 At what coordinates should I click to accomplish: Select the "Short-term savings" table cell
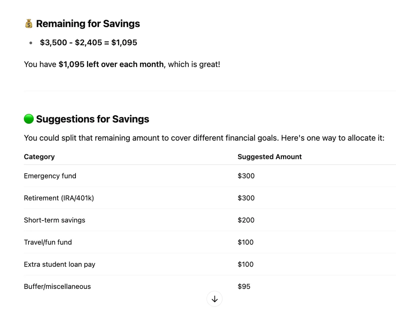[54, 220]
